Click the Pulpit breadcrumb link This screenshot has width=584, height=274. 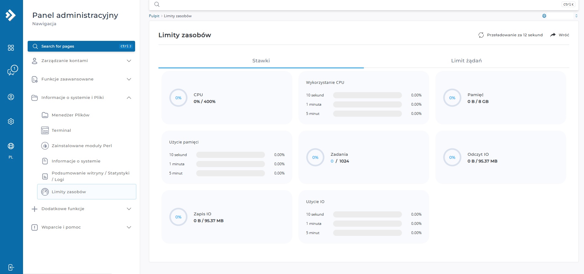[154, 16]
